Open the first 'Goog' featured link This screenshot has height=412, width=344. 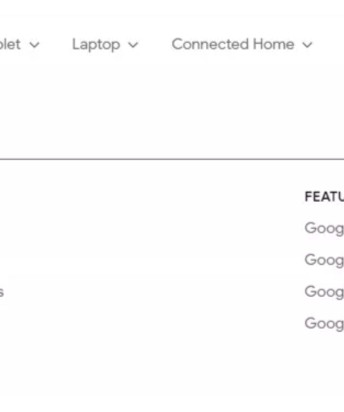tap(324, 229)
